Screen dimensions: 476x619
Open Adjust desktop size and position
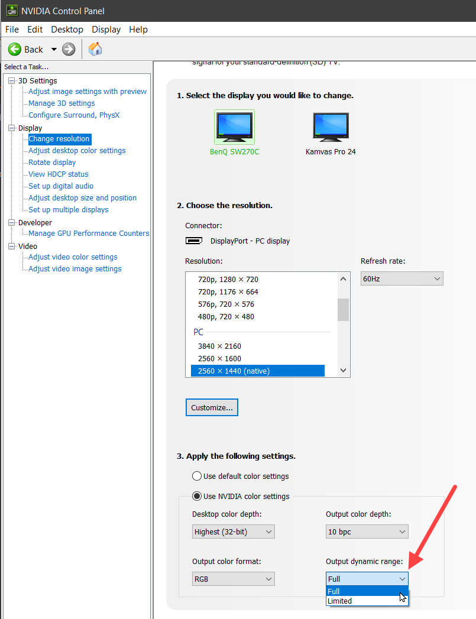tap(83, 198)
